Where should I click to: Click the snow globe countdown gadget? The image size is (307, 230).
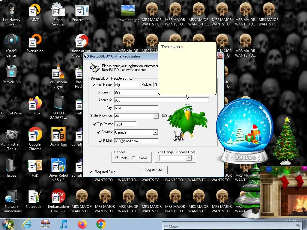tap(245, 131)
